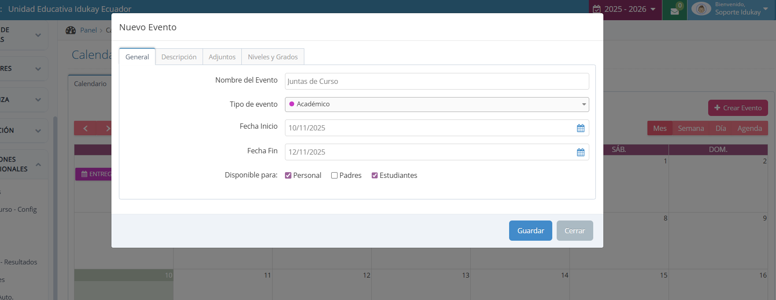Click the dashboard Panel gauge icon
776x300 pixels.
(x=70, y=30)
